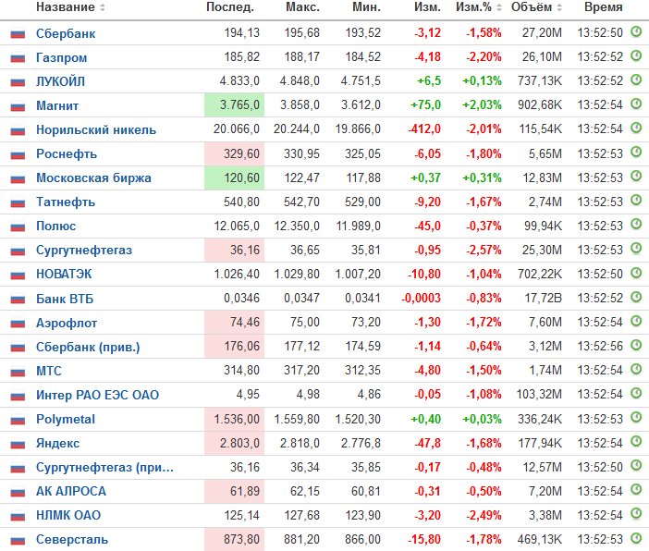Click the Russian flag icon beside Татнефть
This screenshot has width=649, height=551.
(x=18, y=202)
